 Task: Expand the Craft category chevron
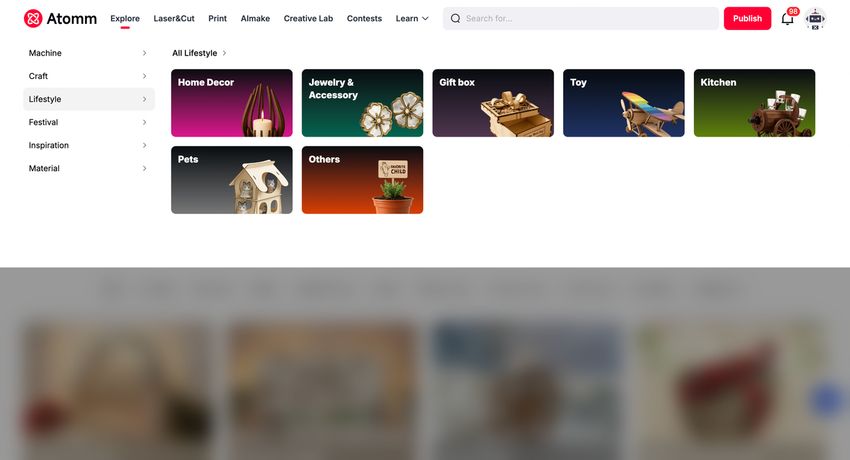[x=145, y=76]
